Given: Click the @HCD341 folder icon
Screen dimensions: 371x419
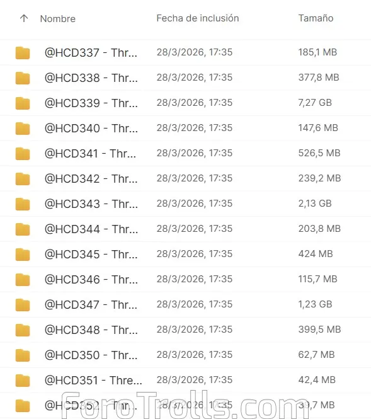Looking at the screenshot, I should coord(23,153).
